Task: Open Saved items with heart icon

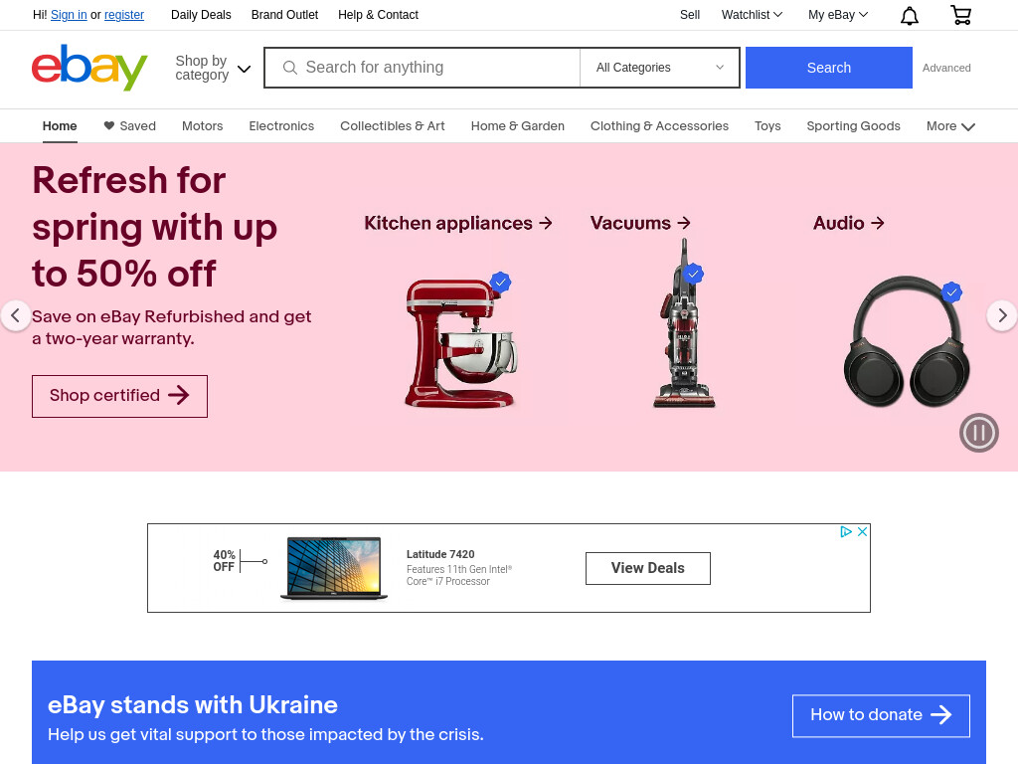Action: [130, 126]
